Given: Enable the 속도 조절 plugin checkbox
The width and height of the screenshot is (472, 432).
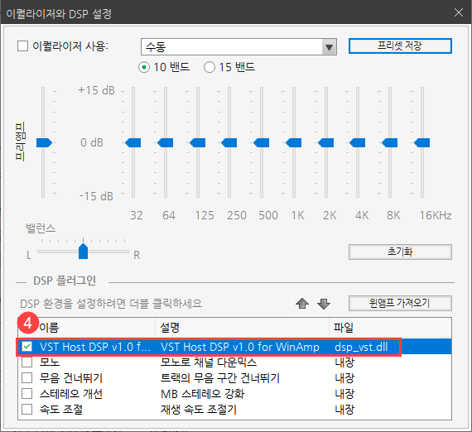Looking at the screenshot, I should coord(27,409).
